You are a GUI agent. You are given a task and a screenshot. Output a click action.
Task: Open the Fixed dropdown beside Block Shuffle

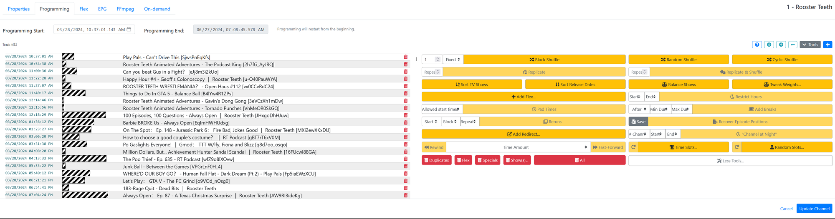coord(453,60)
